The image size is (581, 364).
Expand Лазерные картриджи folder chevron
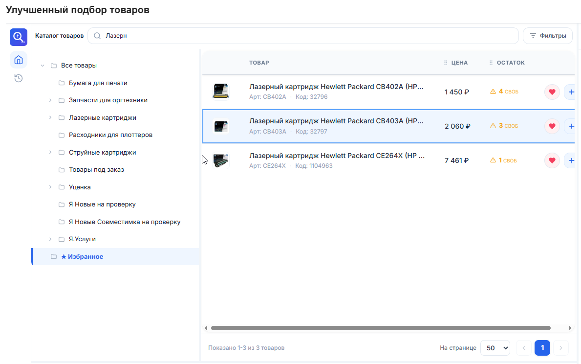coord(50,117)
